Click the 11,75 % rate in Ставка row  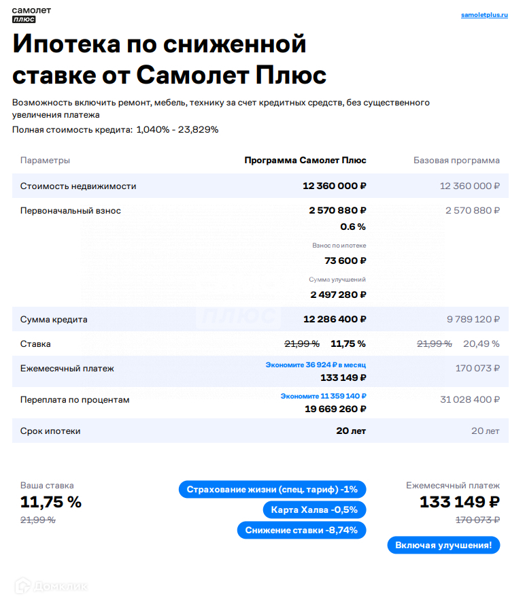(x=348, y=343)
